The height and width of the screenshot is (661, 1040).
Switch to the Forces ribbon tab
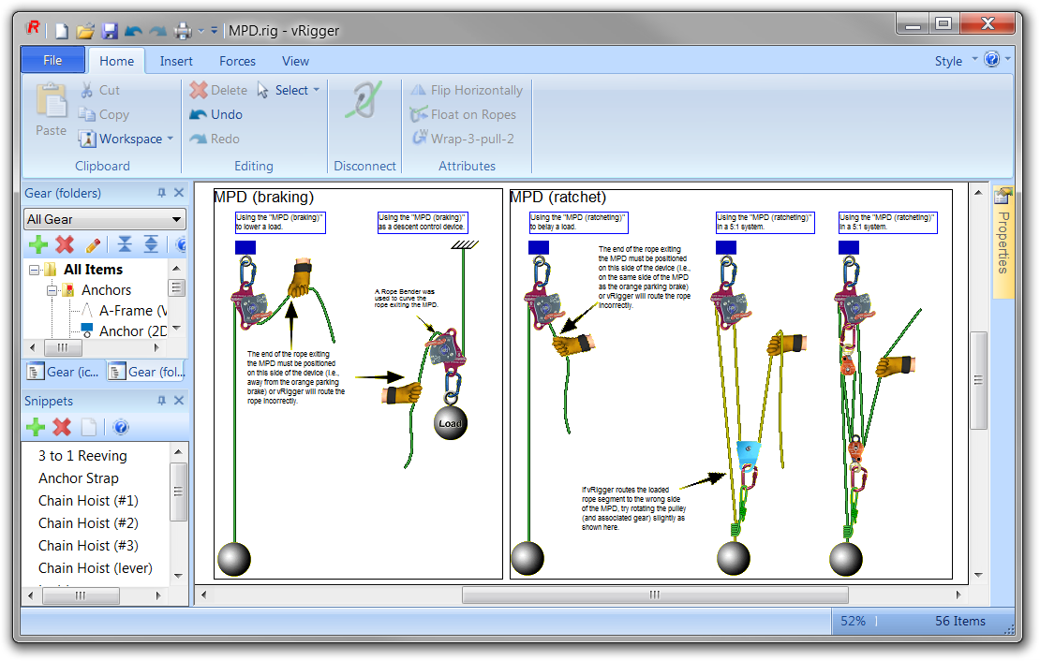click(237, 61)
